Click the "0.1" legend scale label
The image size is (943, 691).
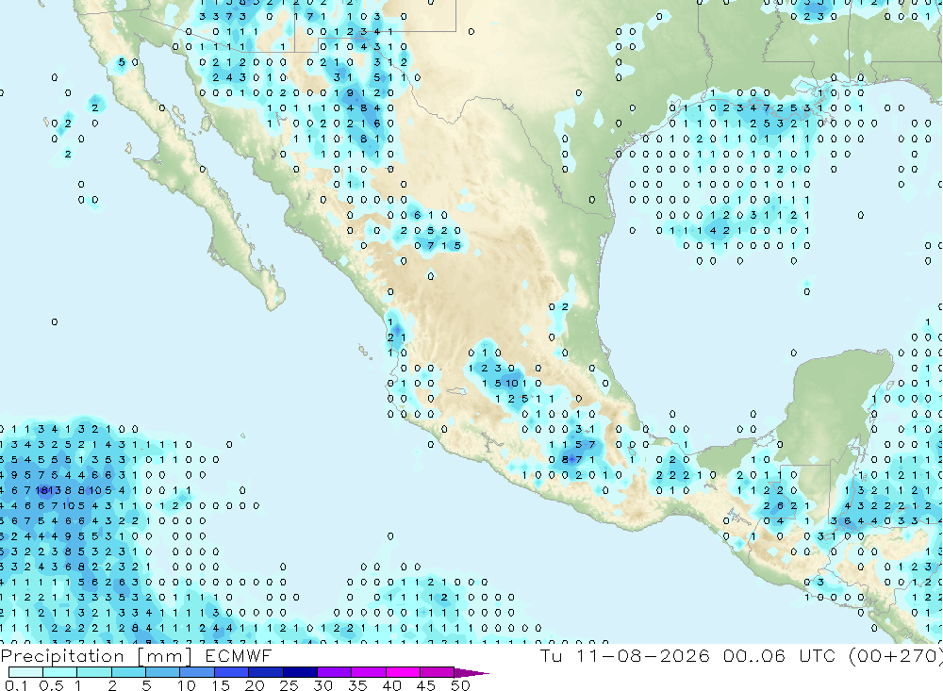click(16, 685)
